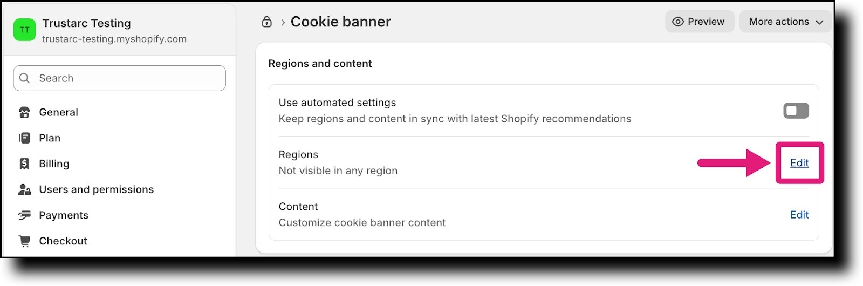
Task: Click the Users and permissions icon
Action: click(x=24, y=189)
